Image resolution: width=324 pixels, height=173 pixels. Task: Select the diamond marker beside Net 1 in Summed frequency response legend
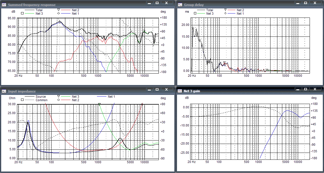pyautogui.click(x=58, y=13)
